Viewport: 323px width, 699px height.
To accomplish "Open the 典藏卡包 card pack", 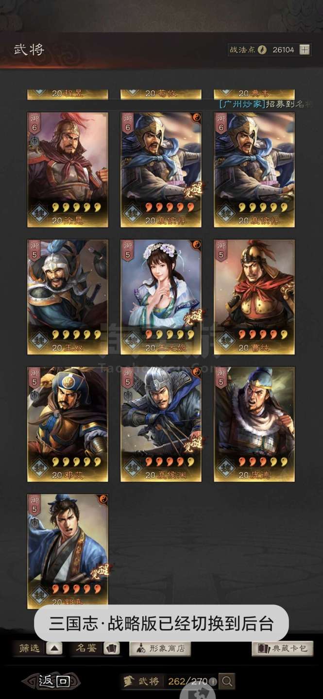I will pos(282,649).
